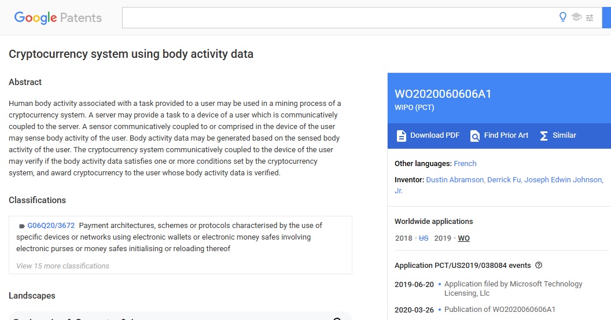Click the sigma Similar icon

pyautogui.click(x=543, y=135)
